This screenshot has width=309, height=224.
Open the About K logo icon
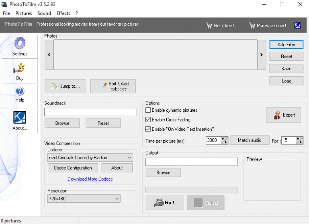click(x=20, y=117)
